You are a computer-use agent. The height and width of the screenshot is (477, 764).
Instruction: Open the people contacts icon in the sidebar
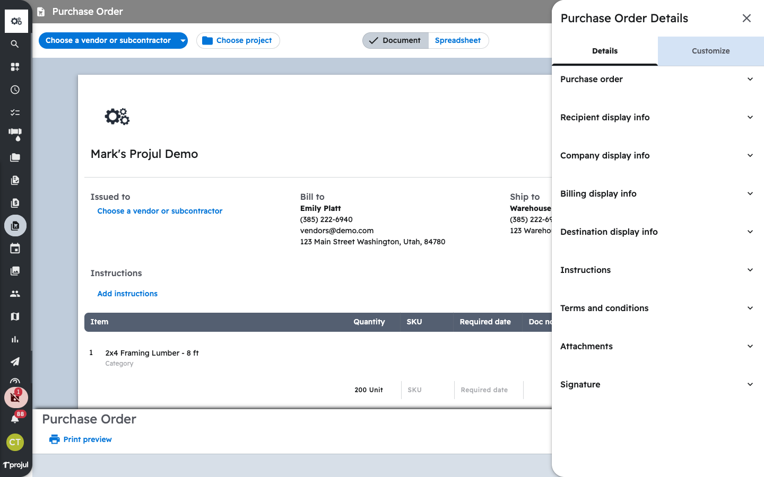click(15, 294)
